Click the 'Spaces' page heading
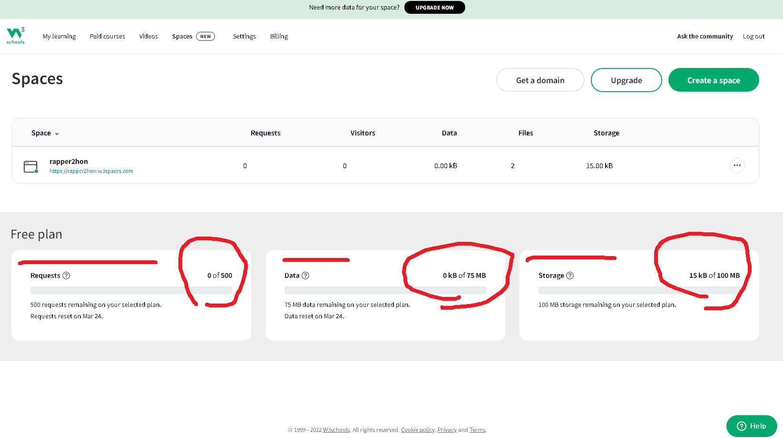 37,79
